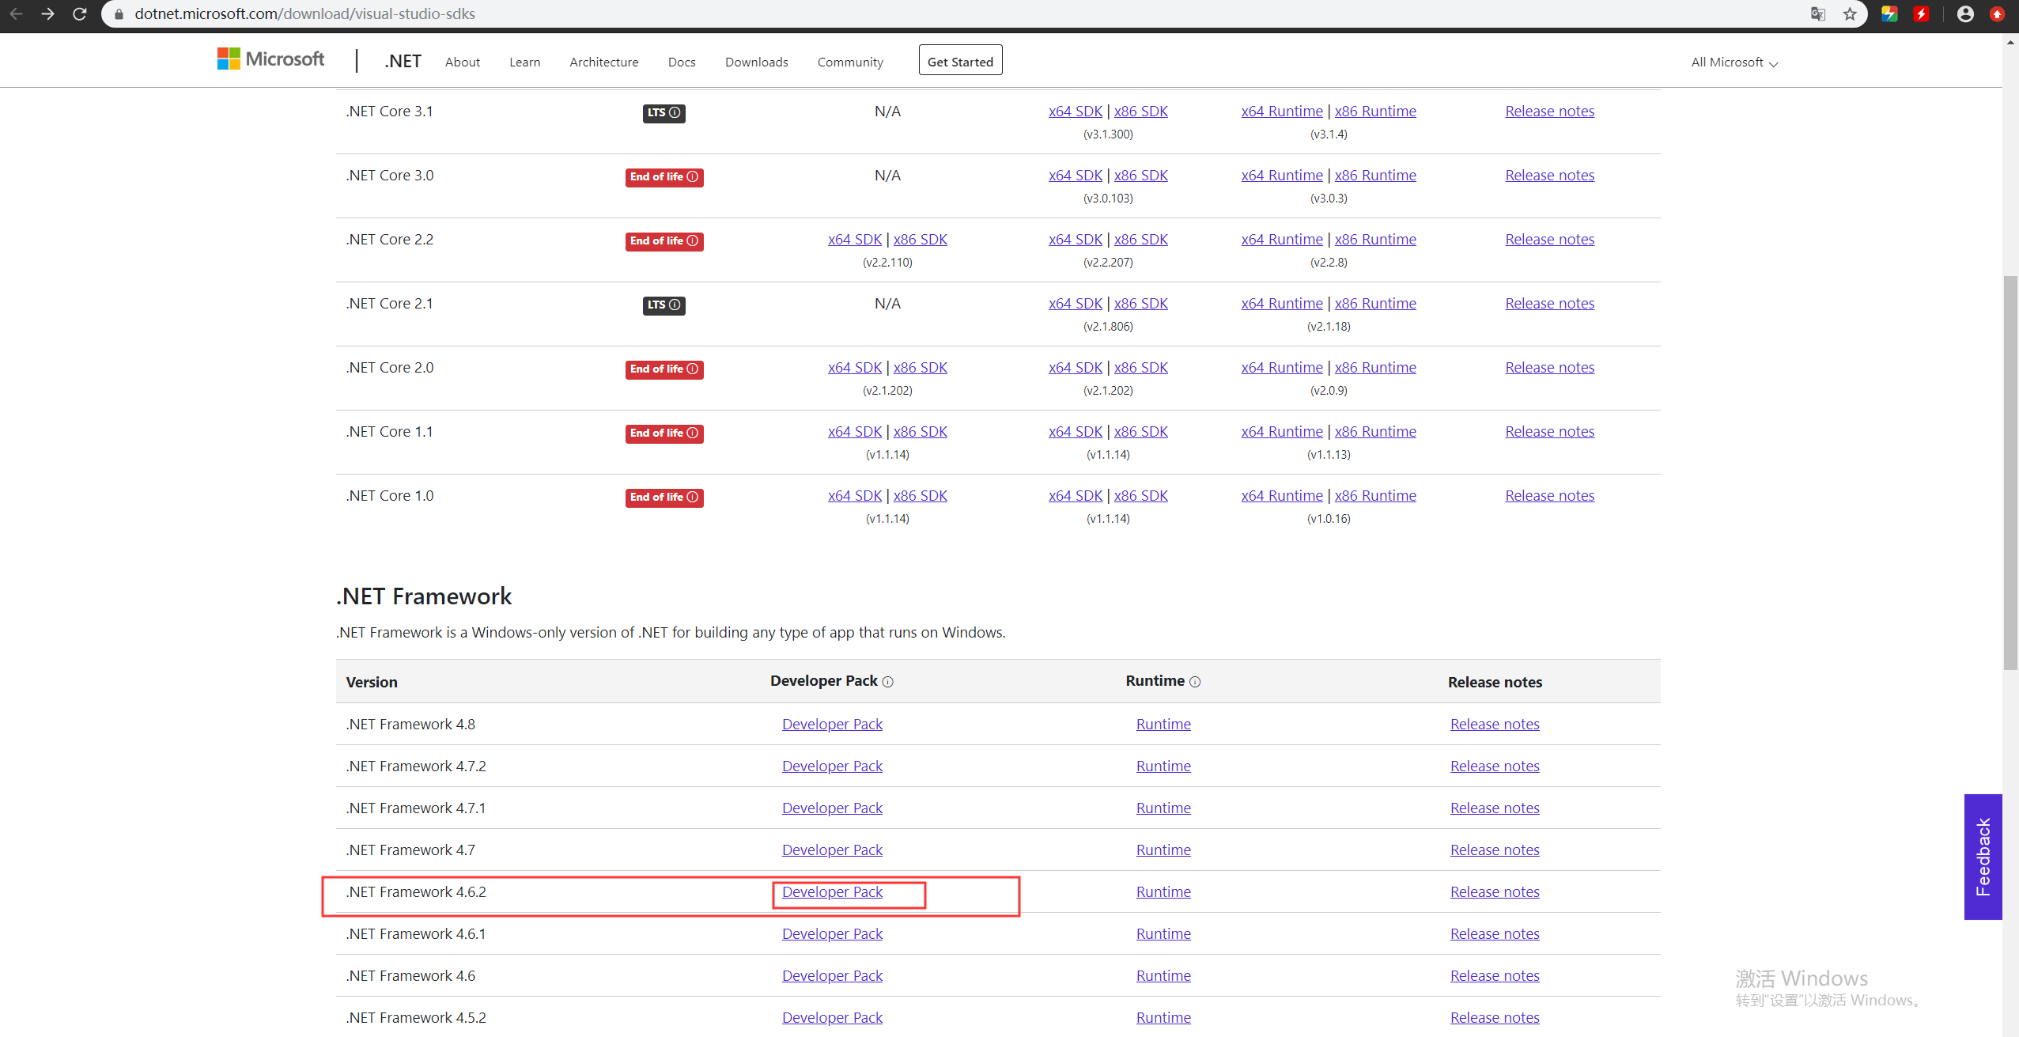Download x64 SDK v3.1.300 for .NET Core 3.1

(x=1076, y=111)
